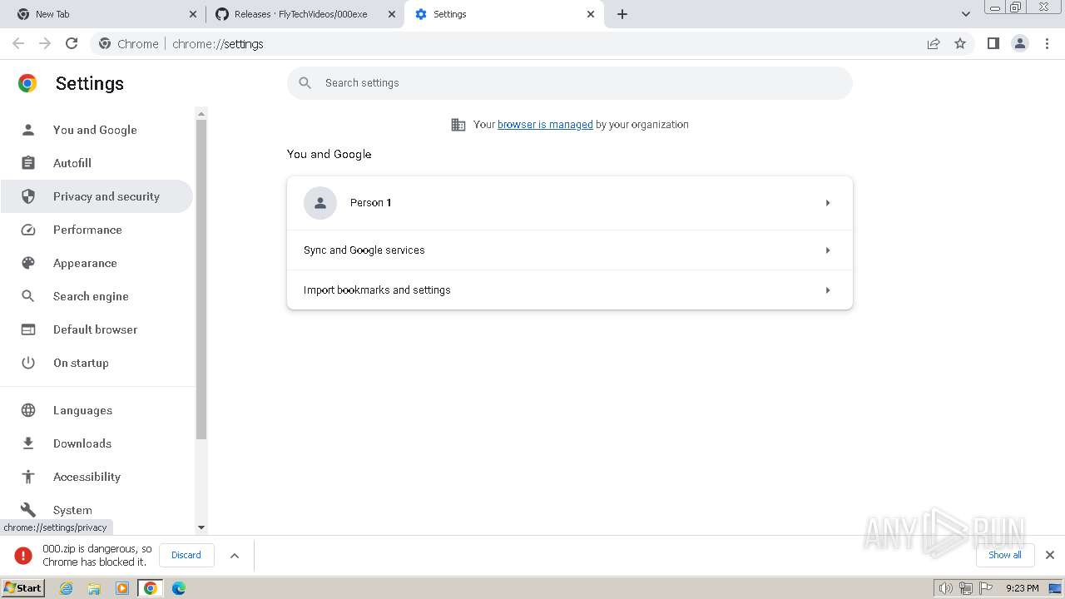Expand Sync and Google services
This screenshot has width=1065, height=599.
(x=570, y=250)
